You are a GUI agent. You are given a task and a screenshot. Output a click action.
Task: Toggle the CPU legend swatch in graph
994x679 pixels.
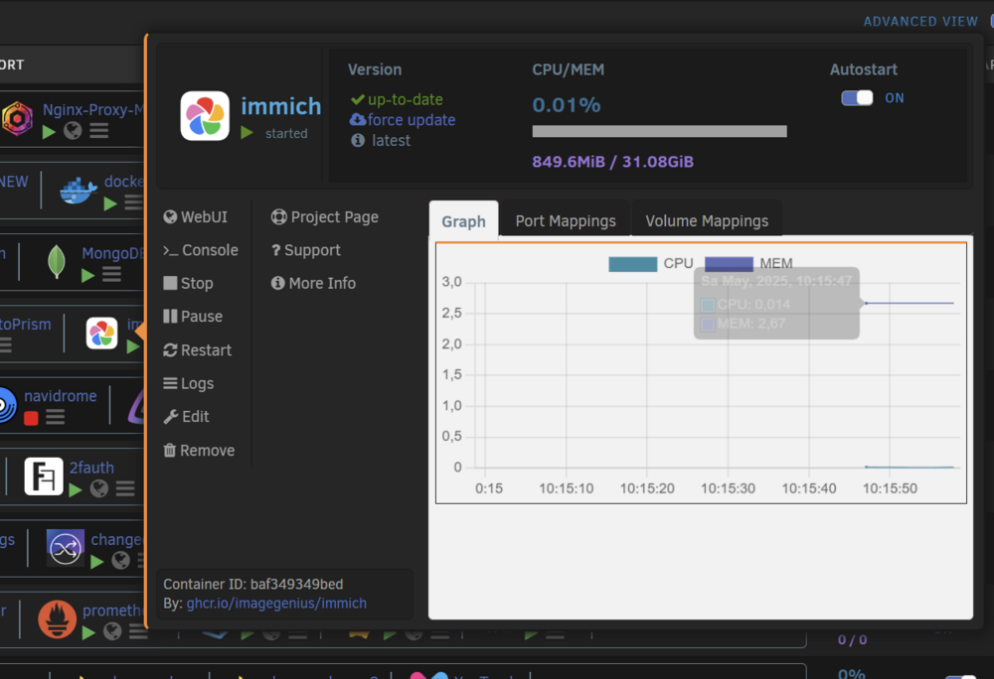coord(632,264)
